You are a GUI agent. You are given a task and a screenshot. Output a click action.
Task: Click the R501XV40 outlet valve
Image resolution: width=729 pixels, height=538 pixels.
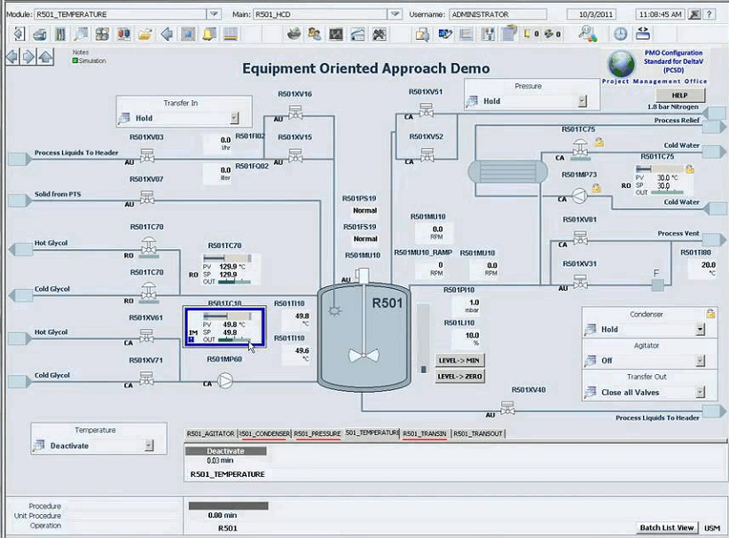click(x=507, y=409)
